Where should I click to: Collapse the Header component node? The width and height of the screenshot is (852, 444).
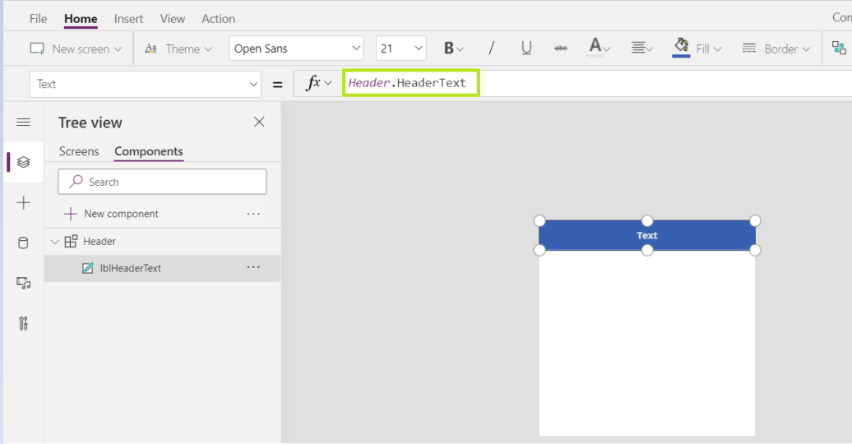[54, 241]
